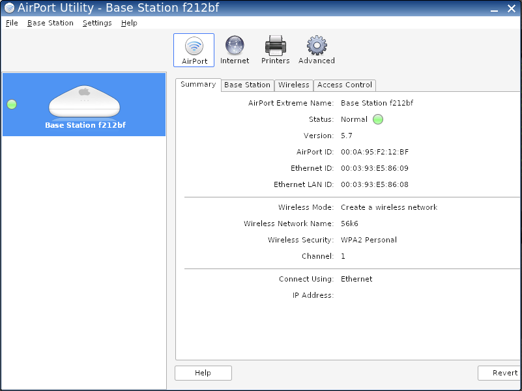Open the File menu
The height and width of the screenshot is (391, 522).
(12, 23)
